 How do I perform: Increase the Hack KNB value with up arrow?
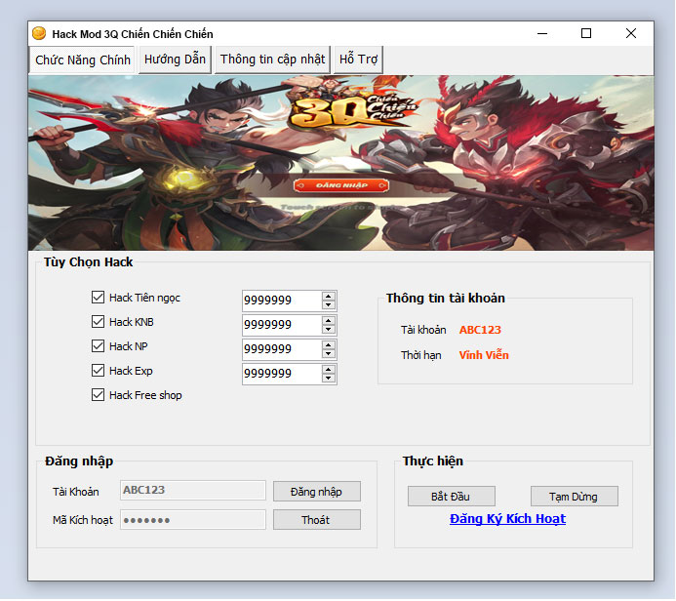pos(329,321)
